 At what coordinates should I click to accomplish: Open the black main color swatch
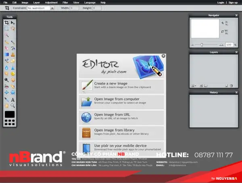click(x=10, y=114)
